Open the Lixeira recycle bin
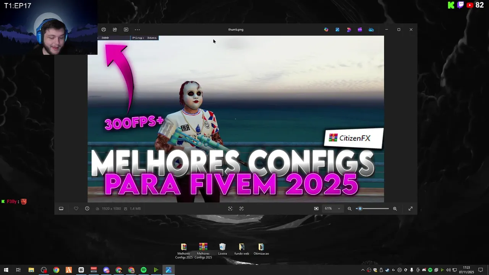 point(222,249)
